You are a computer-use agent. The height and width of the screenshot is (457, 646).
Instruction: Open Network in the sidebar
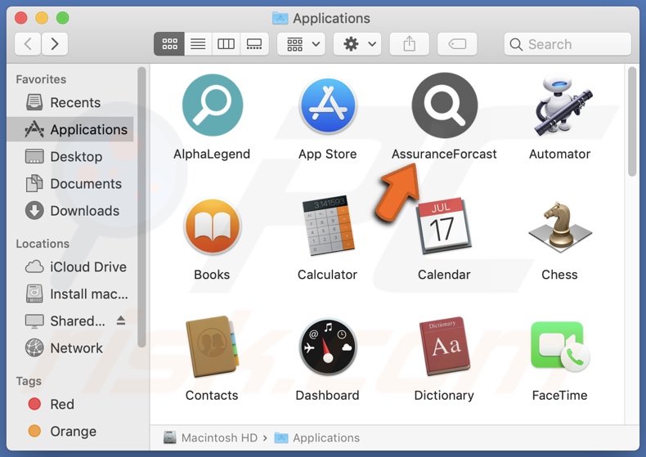point(70,348)
